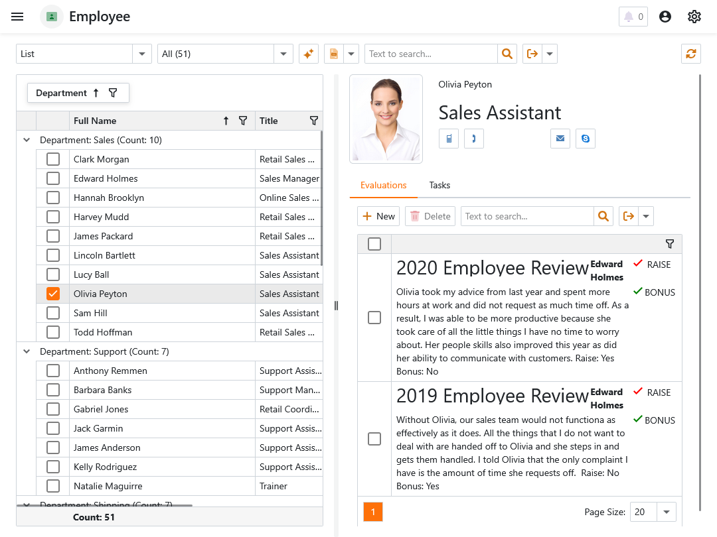Open the settings gear icon
The image size is (717, 537).
click(x=694, y=17)
